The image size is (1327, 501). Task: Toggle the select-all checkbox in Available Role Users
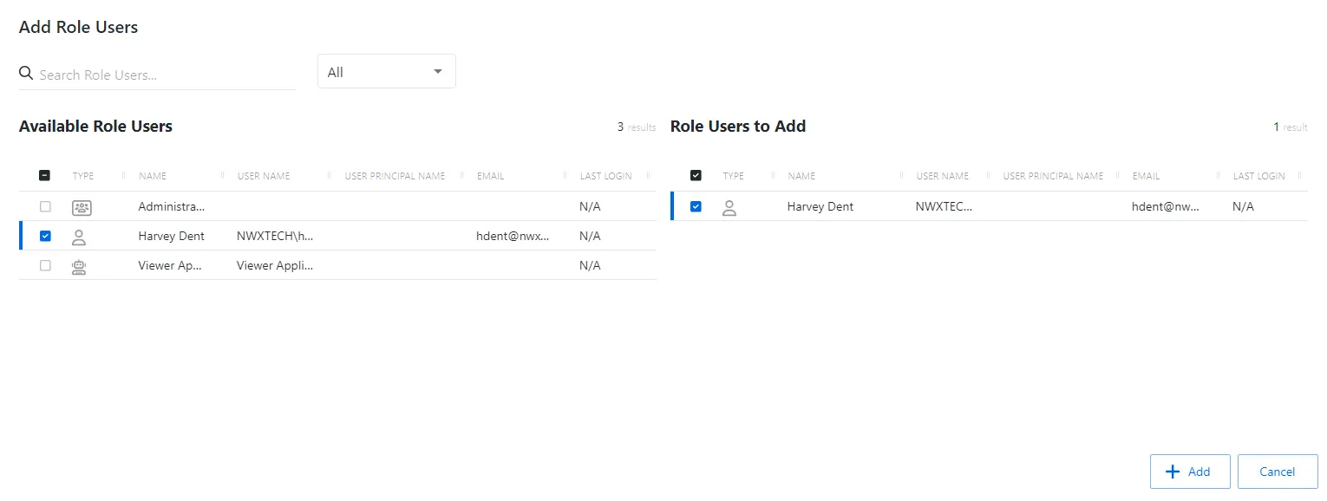tap(45, 175)
